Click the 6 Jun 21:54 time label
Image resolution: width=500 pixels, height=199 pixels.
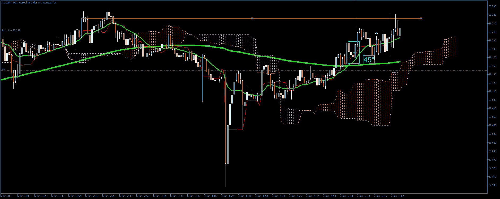pyautogui.click(x=75, y=196)
